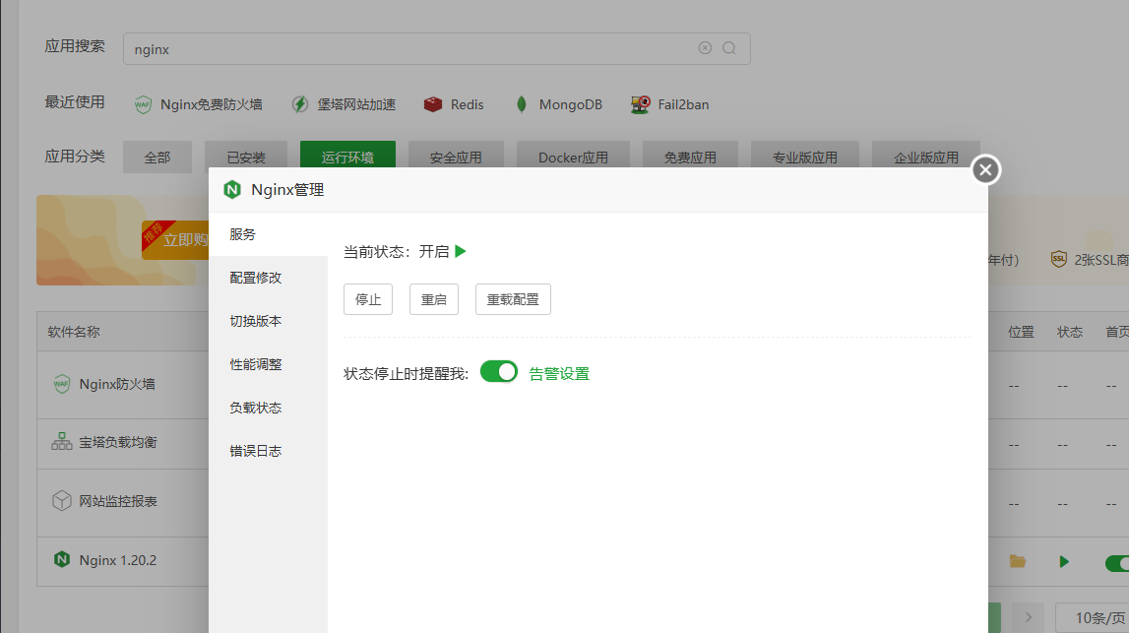Filter by 已安装 category
The height and width of the screenshot is (633, 1129).
(x=246, y=157)
